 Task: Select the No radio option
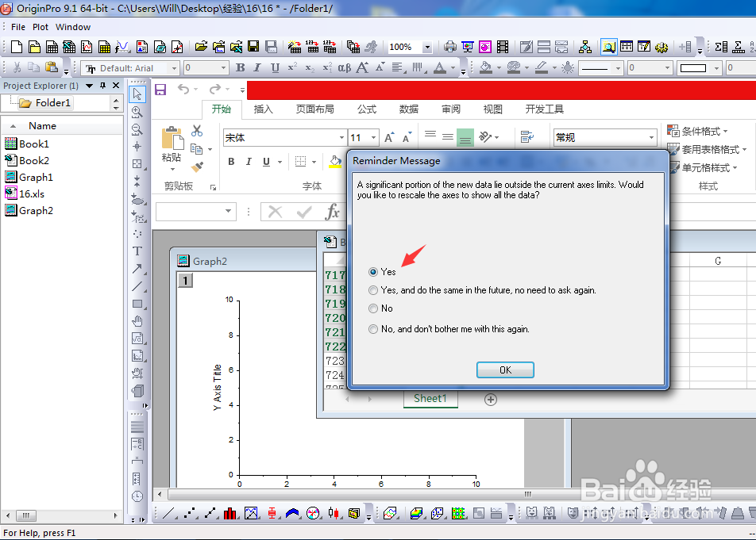pyautogui.click(x=372, y=308)
